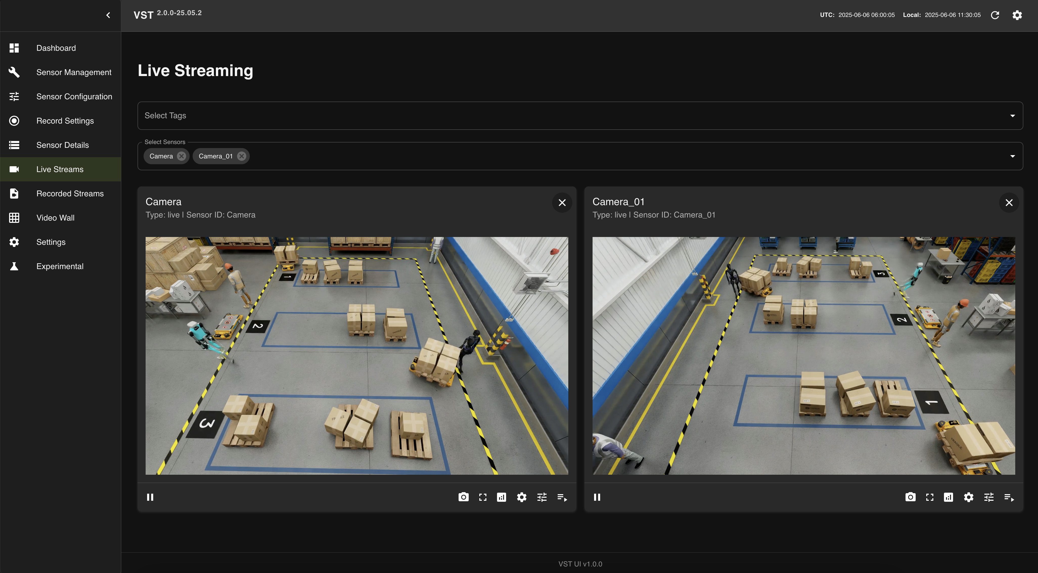Refresh the page using the top refresh icon
1038x573 pixels.
click(x=995, y=15)
